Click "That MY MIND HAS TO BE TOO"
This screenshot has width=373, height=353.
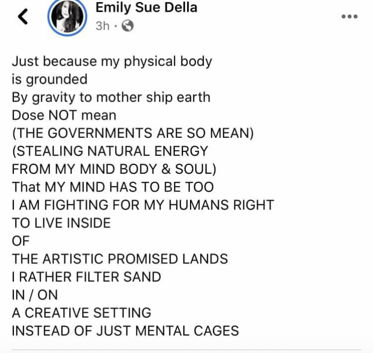click(x=112, y=187)
